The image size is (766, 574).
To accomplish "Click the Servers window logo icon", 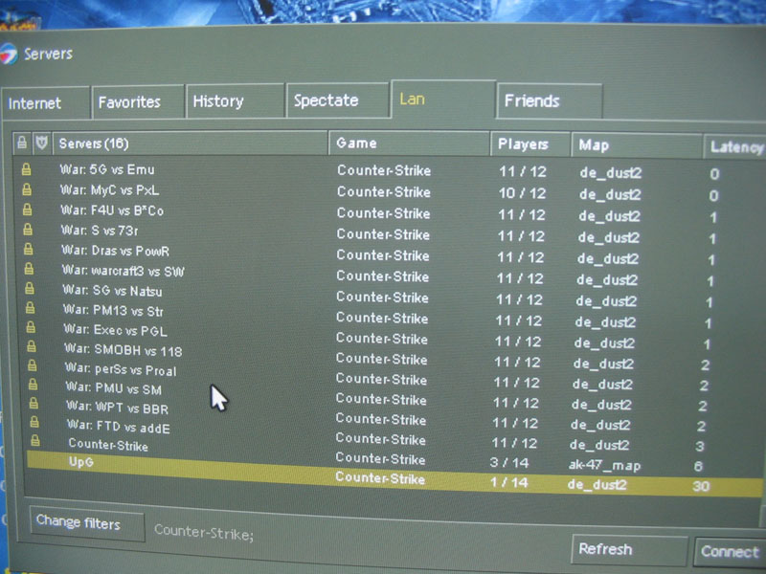I will [9, 54].
